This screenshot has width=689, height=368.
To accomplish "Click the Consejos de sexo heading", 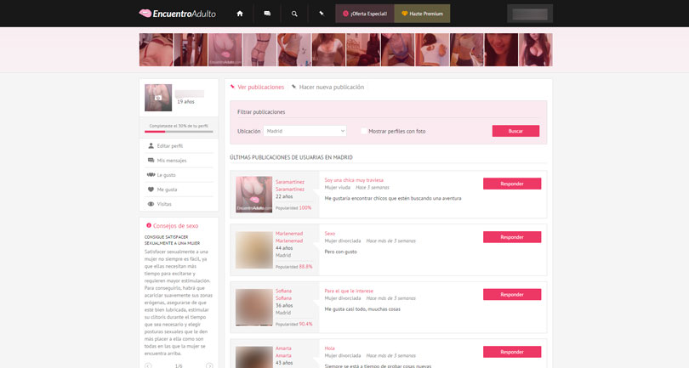I will [x=175, y=226].
